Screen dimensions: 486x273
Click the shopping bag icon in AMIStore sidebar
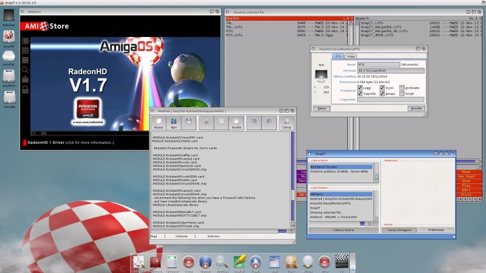tap(26, 79)
